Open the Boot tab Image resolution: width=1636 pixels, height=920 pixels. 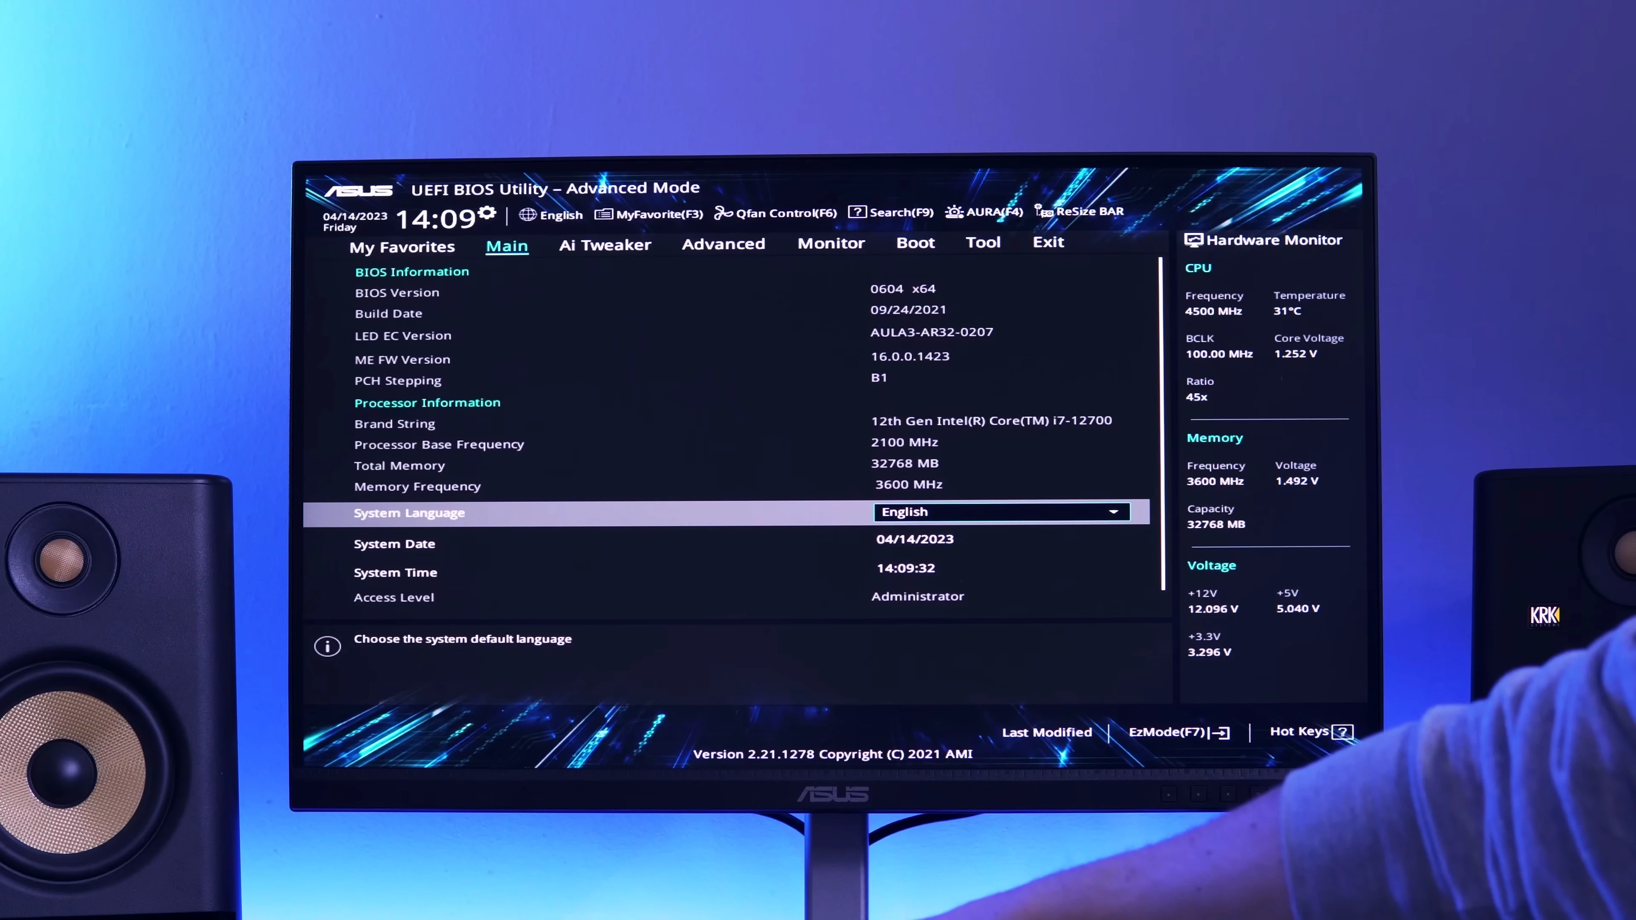point(915,242)
